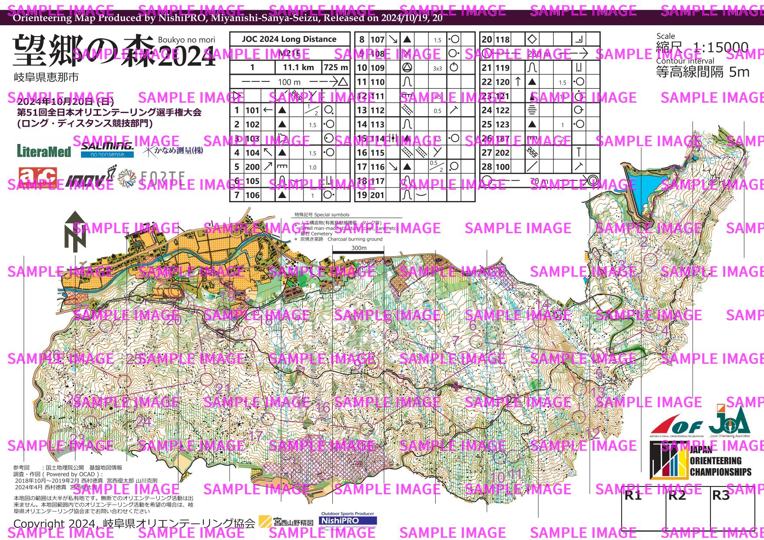Click the path symbol in control 112 row

click(x=407, y=110)
